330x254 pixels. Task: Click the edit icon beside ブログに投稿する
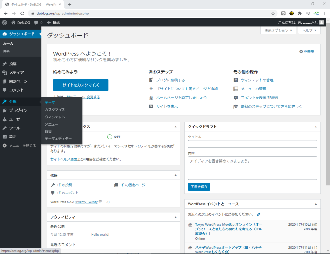click(151, 80)
